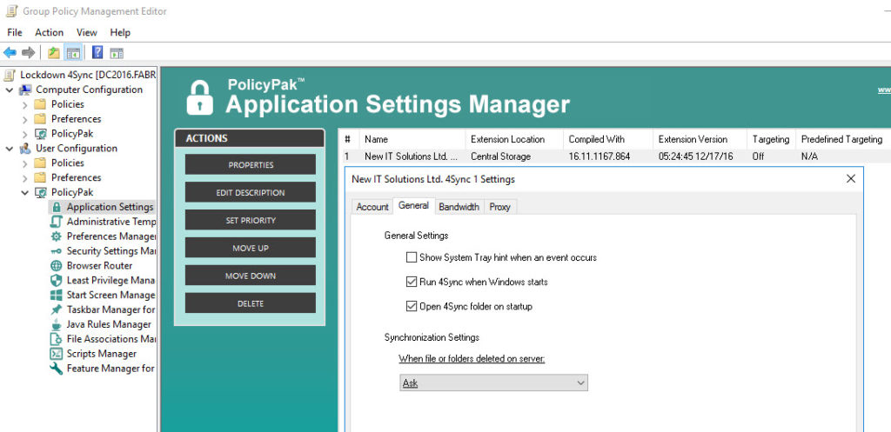Open the Help menu
891x432 pixels.
point(120,32)
